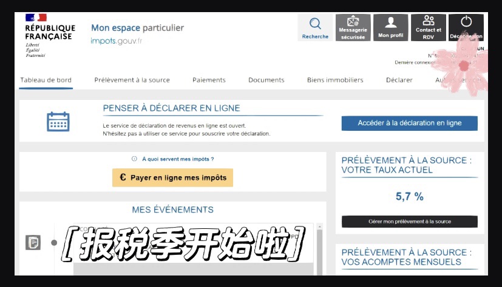Select the Documents menu item

coord(266,80)
